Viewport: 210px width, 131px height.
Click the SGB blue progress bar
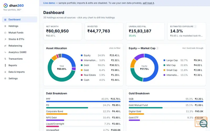166,102
